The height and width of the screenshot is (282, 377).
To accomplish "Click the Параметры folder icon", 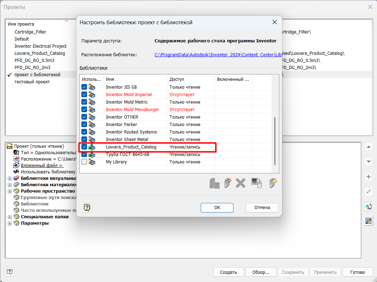I will (16, 223).
